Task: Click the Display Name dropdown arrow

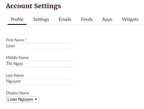Action: point(36,99)
